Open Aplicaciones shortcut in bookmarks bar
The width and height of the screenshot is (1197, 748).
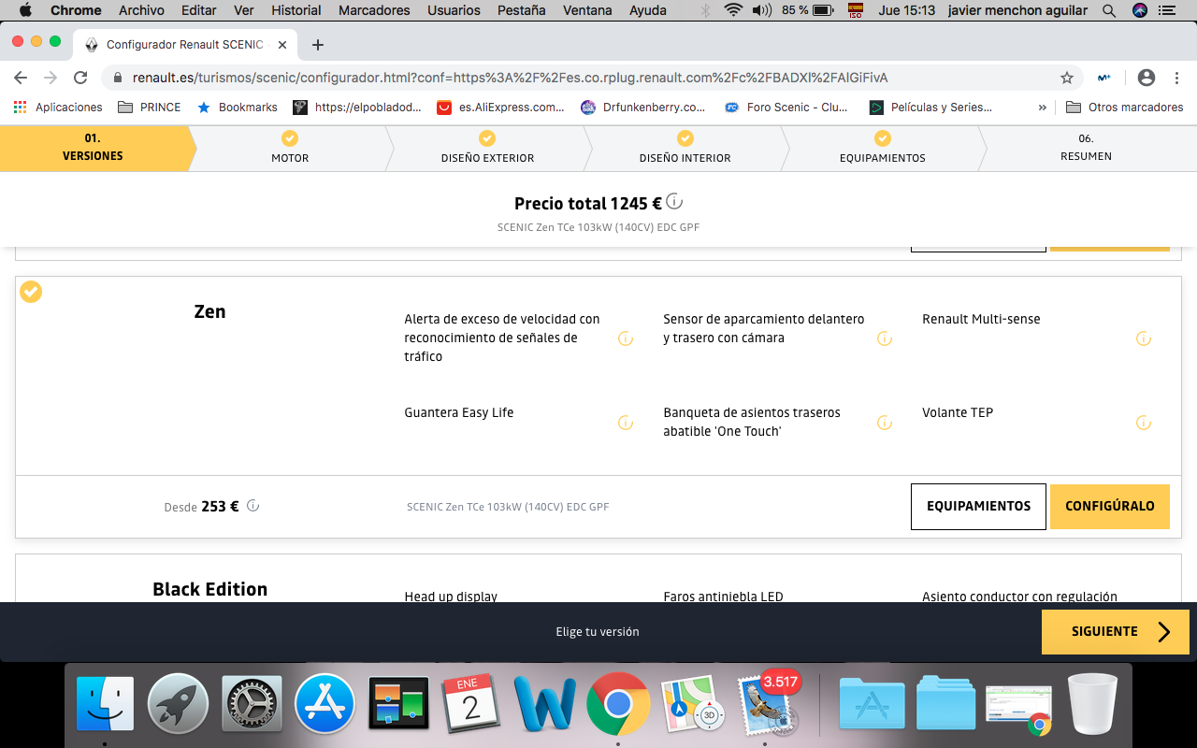click(x=58, y=108)
